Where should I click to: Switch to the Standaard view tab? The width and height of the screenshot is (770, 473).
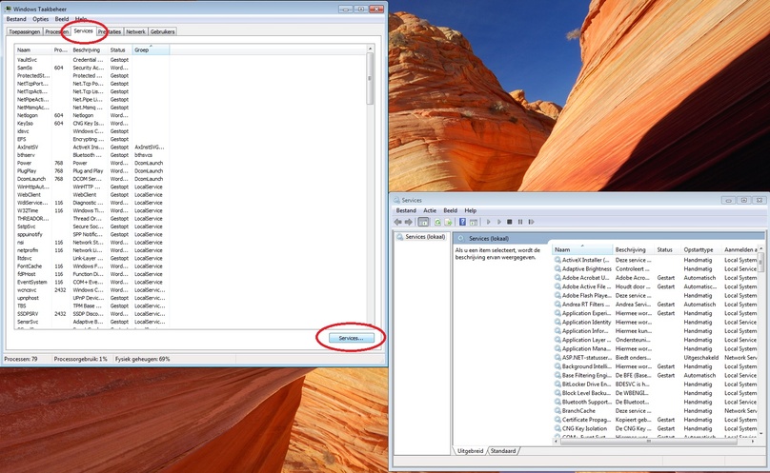[503, 450]
